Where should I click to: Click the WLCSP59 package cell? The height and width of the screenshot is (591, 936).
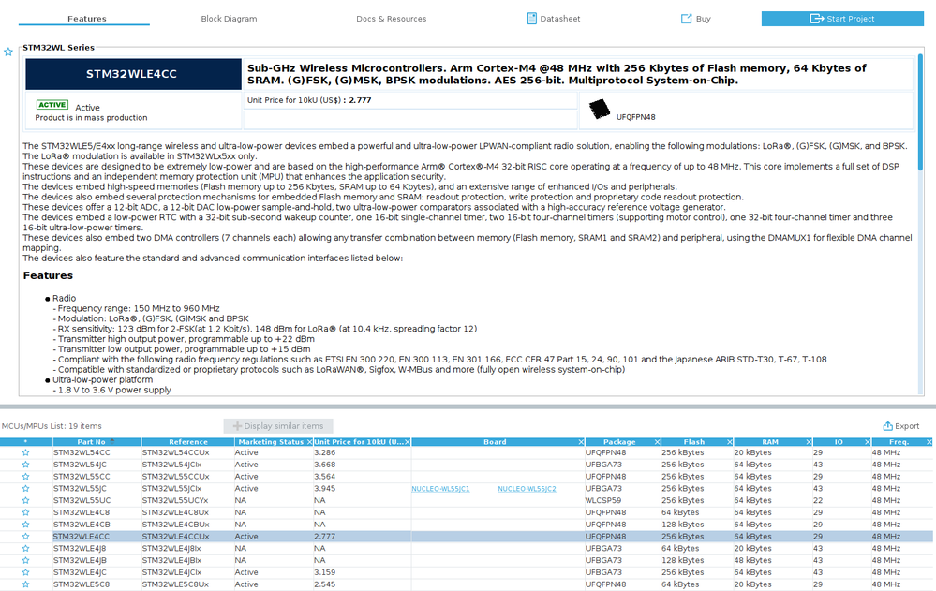623,500
